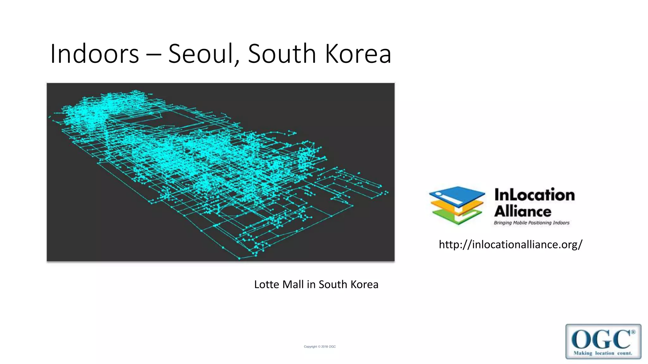Click the 'Making location count.' slogan
This screenshot has width=648, height=364.
coord(603,353)
